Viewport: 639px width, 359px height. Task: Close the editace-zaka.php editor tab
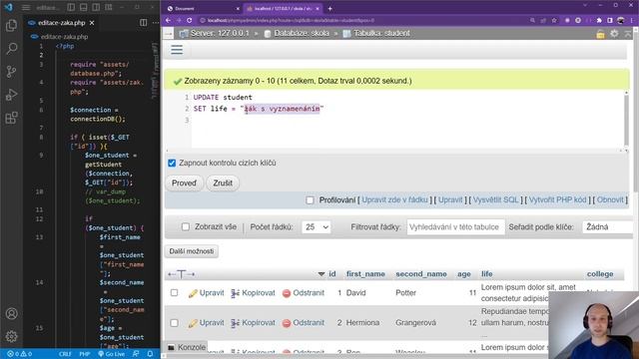coord(92,23)
